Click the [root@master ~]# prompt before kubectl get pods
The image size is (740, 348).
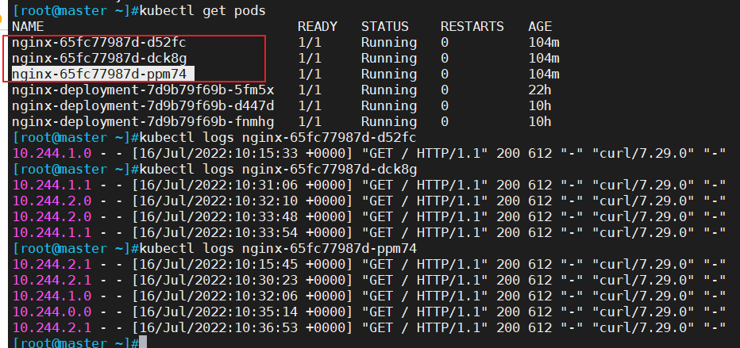coord(75,10)
